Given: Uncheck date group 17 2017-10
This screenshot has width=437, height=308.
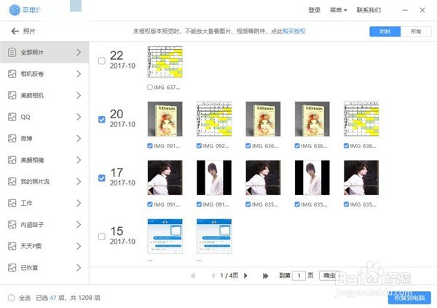Looking at the screenshot, I should [102, 178].
